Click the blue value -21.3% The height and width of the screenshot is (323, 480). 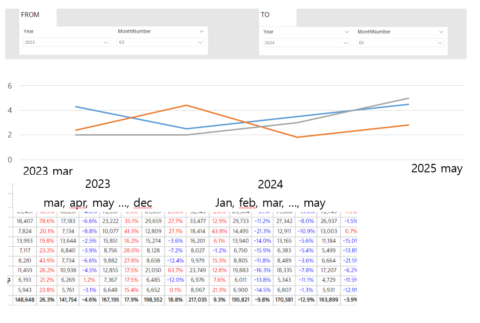coord(263,231)
